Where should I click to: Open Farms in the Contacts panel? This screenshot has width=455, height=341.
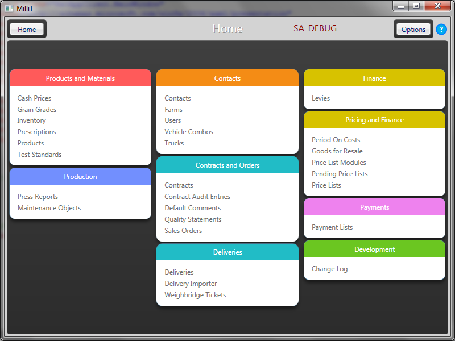173,110
